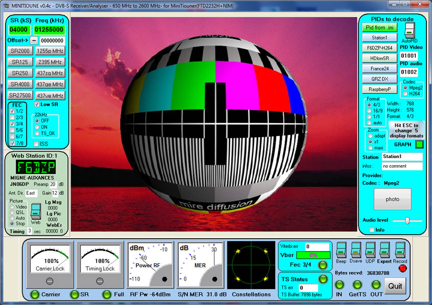Check the FEC 2/3 checkbox
Image resolution: width=432 pixels, height=305 pixels.
[13, 117]
